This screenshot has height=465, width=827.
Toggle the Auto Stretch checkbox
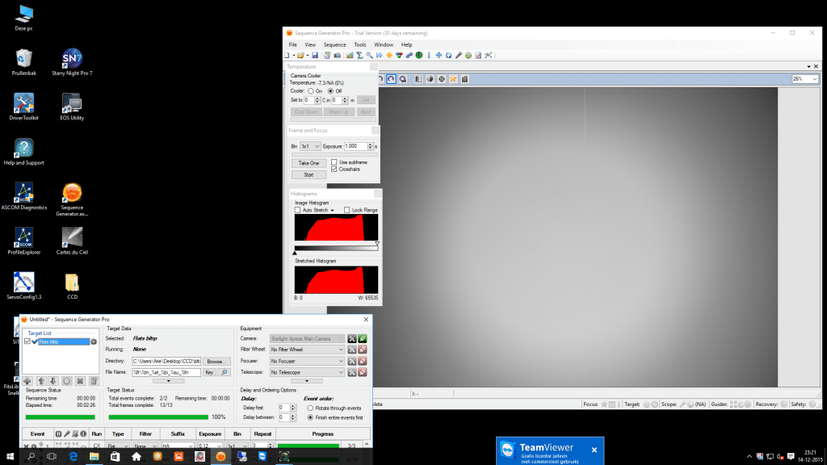pyautogui.click(x=297, y=210)
